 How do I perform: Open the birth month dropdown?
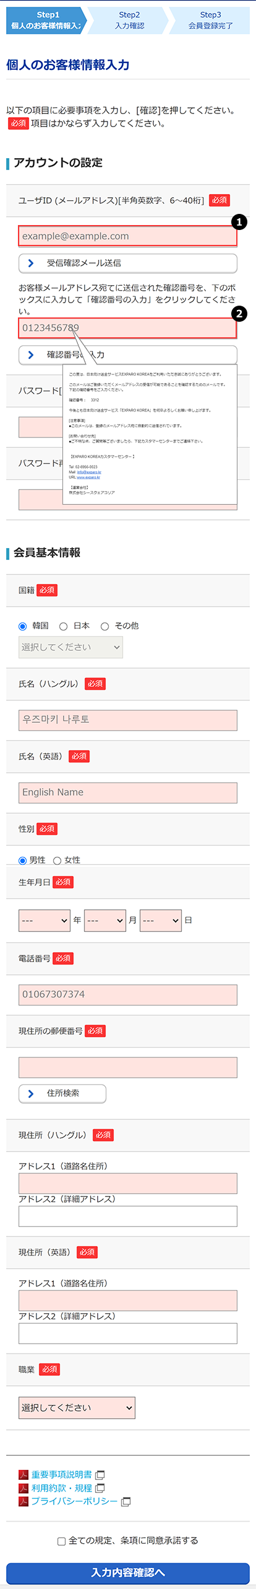(105, 920)
